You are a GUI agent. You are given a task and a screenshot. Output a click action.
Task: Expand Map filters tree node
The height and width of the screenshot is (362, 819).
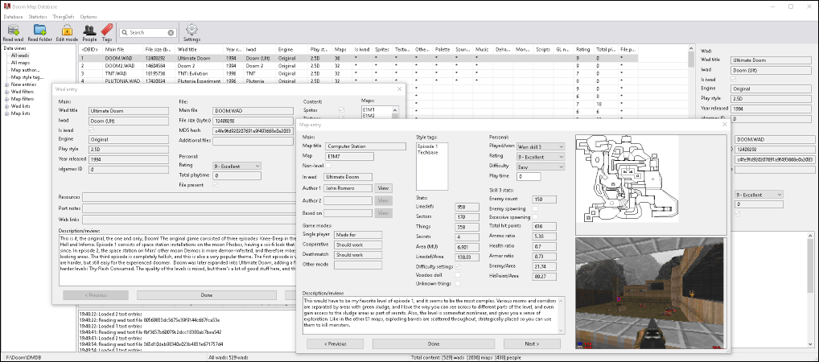[x=6, y=99]
